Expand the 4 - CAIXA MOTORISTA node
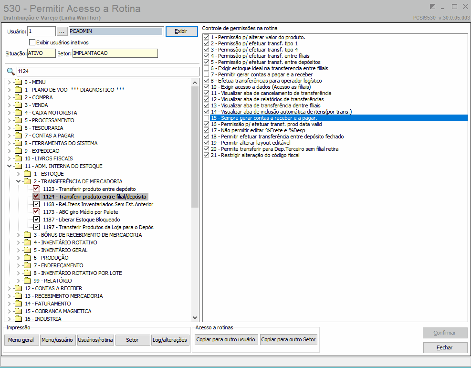This screenshot has height=368, width=471. pos(10,113)
